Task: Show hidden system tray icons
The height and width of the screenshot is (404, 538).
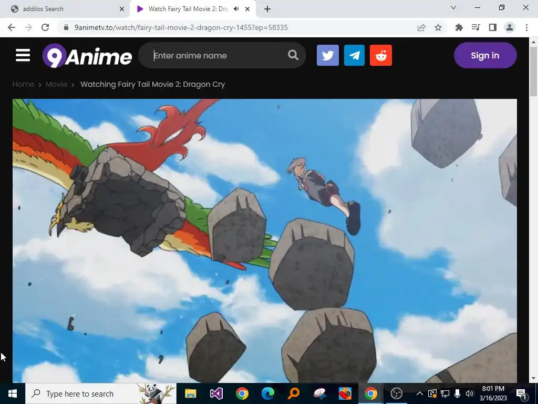Action: 419,393
